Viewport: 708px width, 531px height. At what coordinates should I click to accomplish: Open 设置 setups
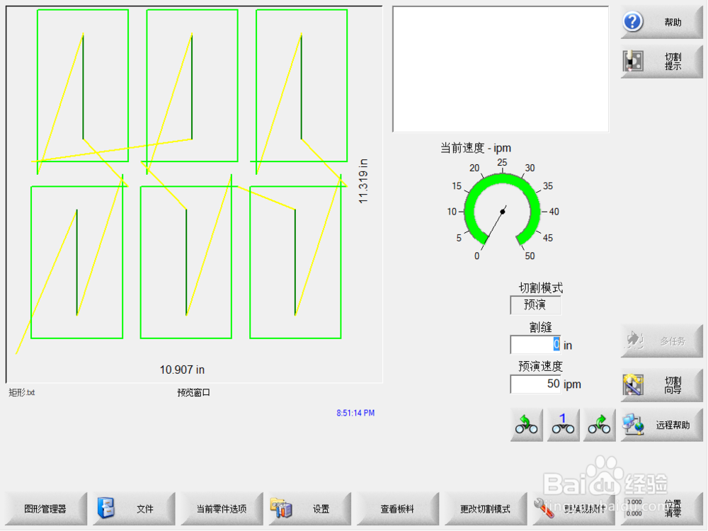310,509
